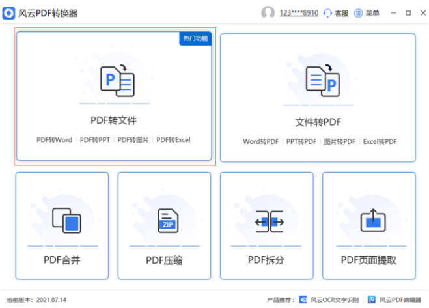The width and height of the screenshot is (429, 308).
Task: Click the PDF页面提取 extract icon
Action: pos(373,220)
